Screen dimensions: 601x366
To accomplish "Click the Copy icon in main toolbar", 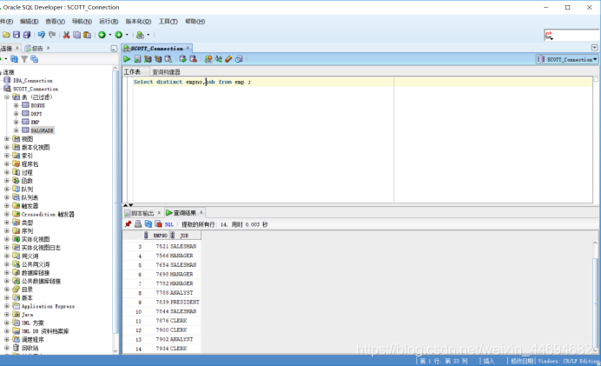I will (x=76, y=35).
